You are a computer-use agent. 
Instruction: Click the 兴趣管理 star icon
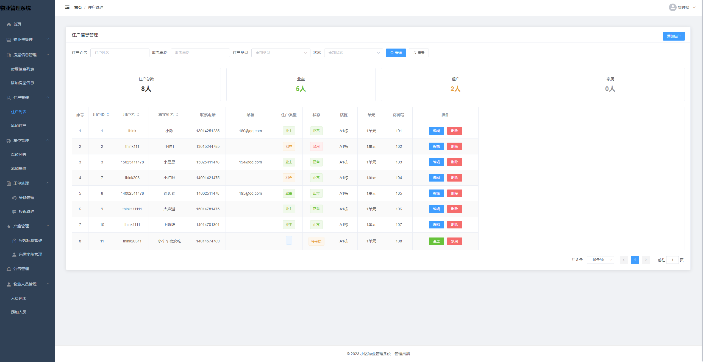[x=9, y=226]
